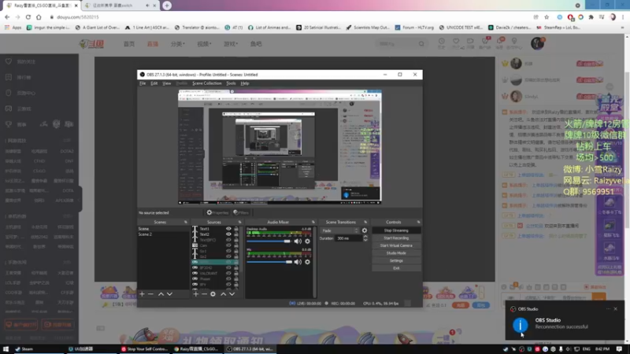
Task: Move the scene up in the Scenes list
Action: [x=161, y=293]
